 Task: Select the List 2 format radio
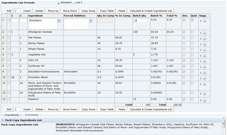coord(74,3)
